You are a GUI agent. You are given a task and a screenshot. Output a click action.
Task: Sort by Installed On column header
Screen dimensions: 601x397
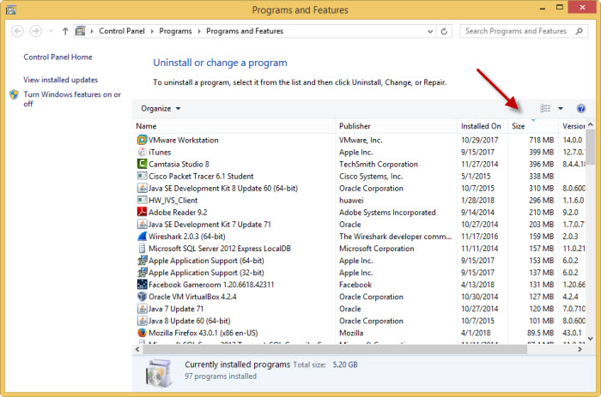(x=483, y=126)
